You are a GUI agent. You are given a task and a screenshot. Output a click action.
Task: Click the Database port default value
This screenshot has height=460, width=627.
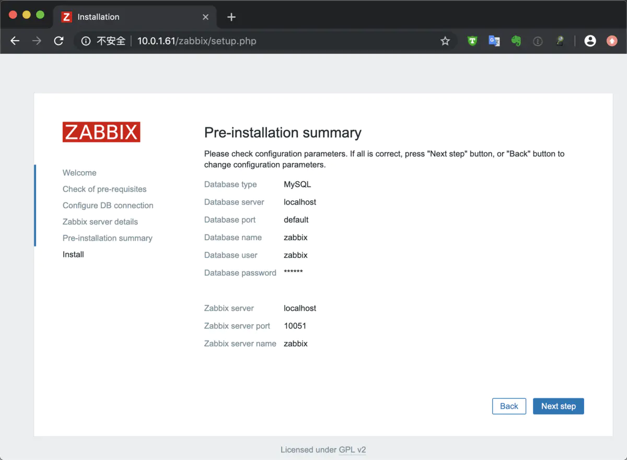pyautogui.click(x=296, y=220)
